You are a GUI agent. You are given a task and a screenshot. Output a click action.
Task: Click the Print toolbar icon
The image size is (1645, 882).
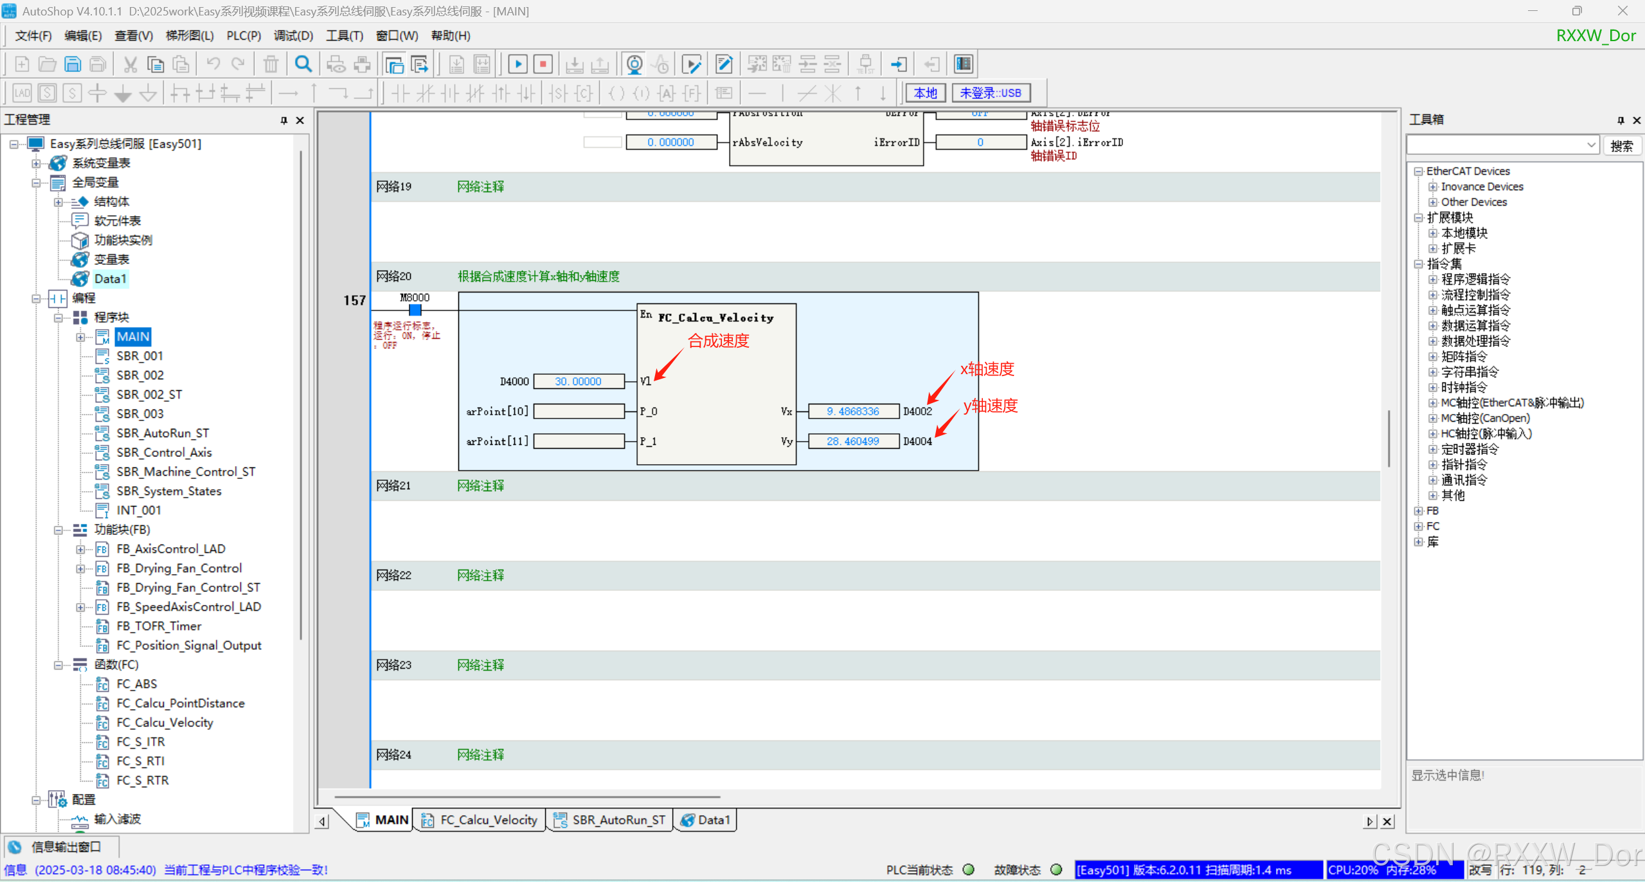[x=362, y=64]
